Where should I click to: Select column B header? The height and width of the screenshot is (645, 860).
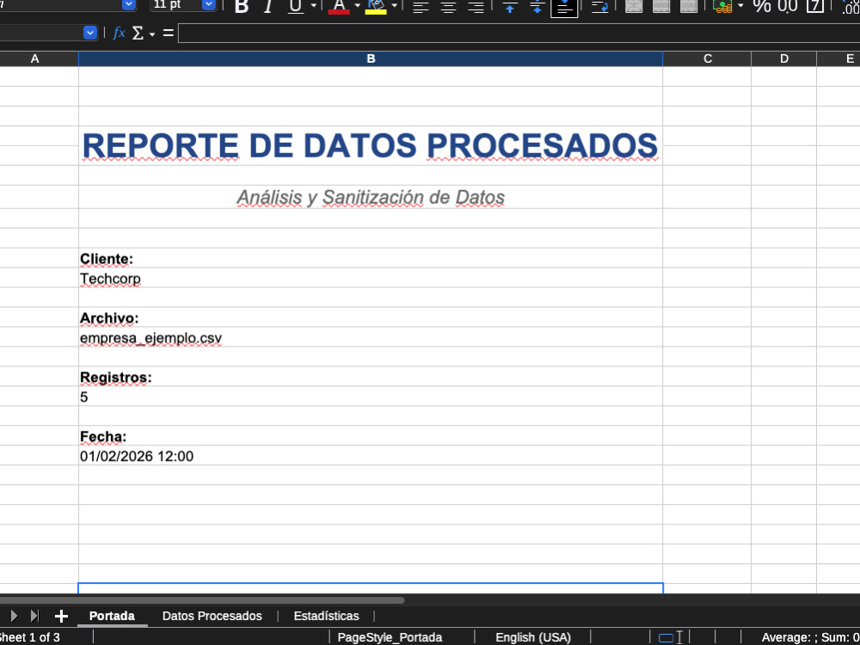pyautogui.click(x=371, y=58)
